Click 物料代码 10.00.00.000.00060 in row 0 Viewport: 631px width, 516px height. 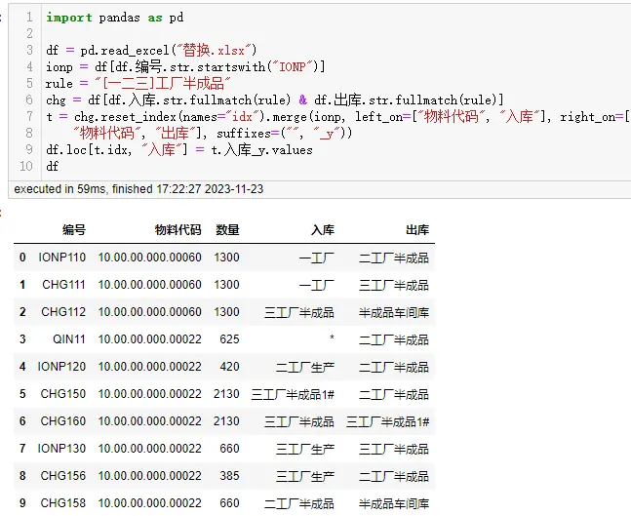coord(149,258)
